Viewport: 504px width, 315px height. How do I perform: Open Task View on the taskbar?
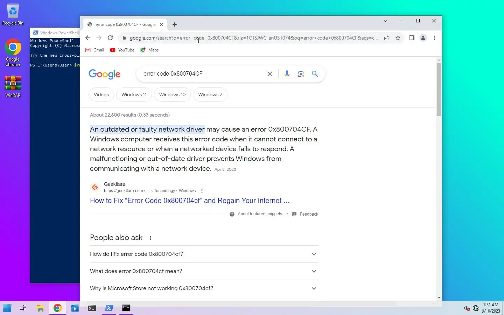[x=23, y=308]
